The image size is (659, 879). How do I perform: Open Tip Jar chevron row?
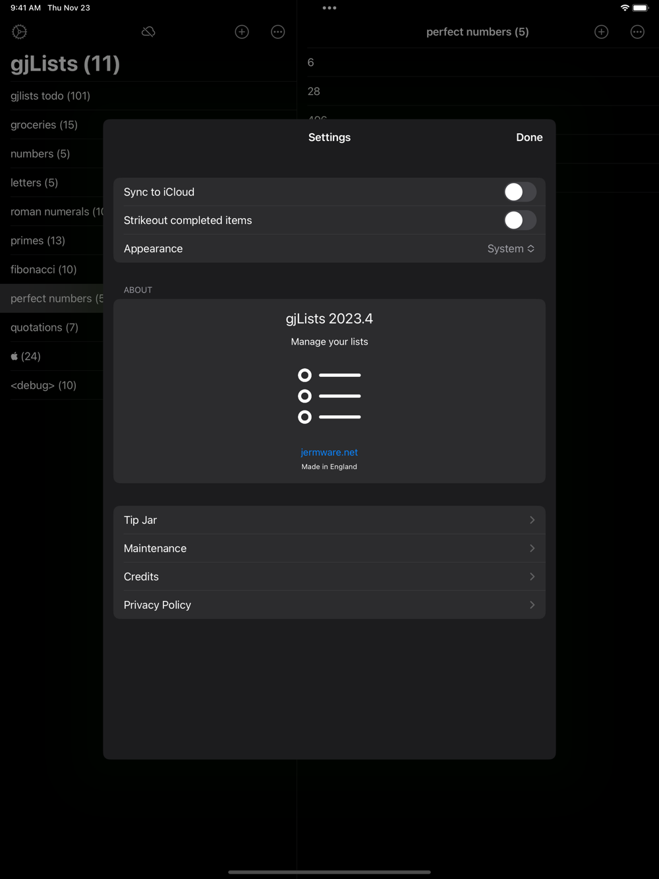pyautogui.click(x=329, y=520)
